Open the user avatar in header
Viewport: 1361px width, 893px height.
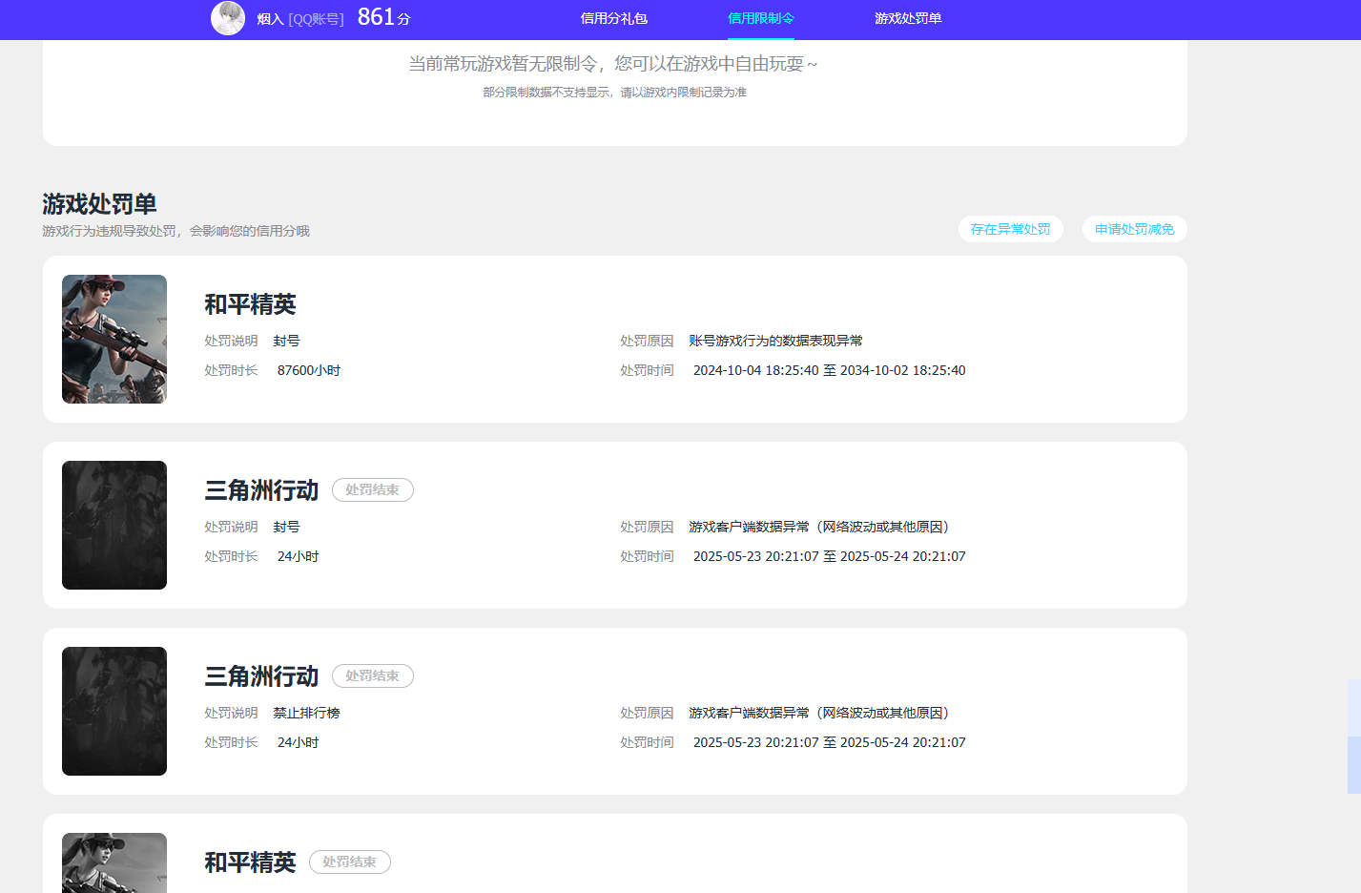coord(228,18)
